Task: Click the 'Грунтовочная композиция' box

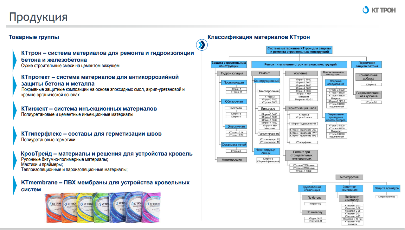Action: click(312, 188)
